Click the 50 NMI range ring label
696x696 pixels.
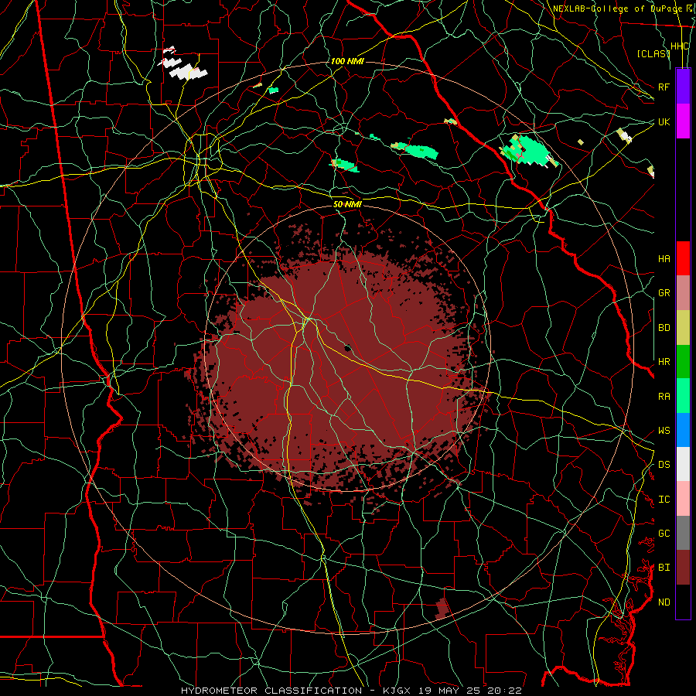point(347,205)
